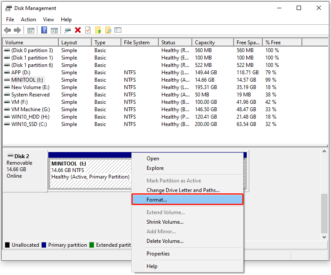Choose Delete Volume... from context menu
Image resolution: width=331 pixels, height=275 pixels.
(165, 241)
